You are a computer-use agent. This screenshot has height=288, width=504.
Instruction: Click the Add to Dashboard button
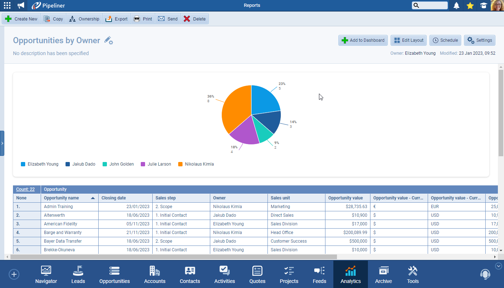(x=363, y=40)
